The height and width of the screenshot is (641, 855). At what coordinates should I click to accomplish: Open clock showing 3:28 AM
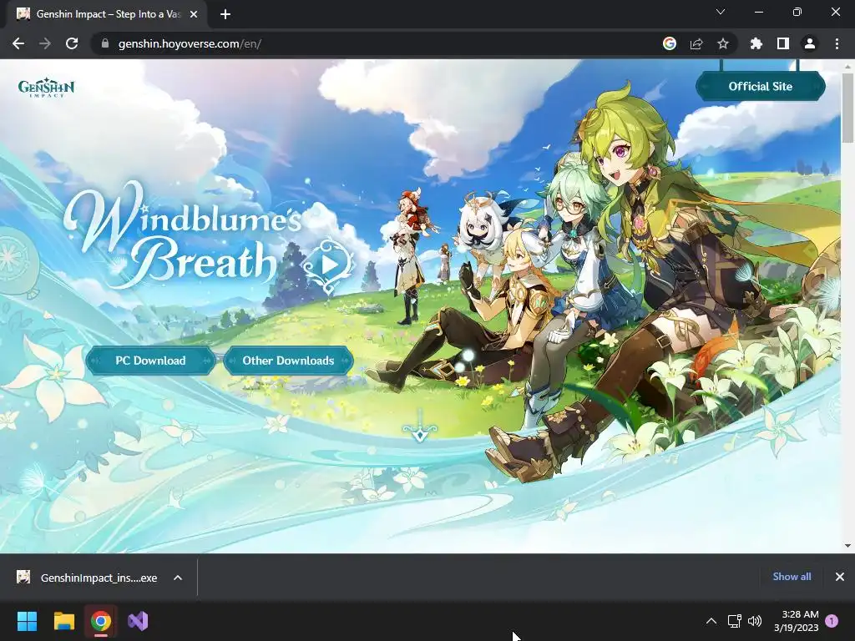click(796, 621)
